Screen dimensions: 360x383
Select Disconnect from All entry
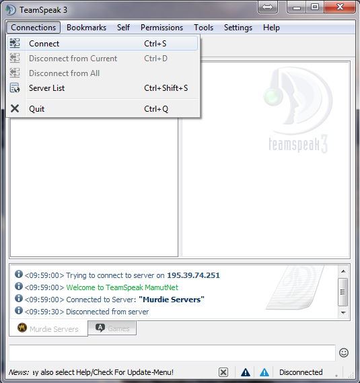102,73
